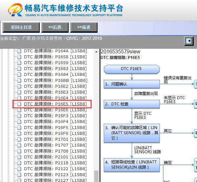197x182 pixels.
Task: Click the document icon beside P1683
Action: (19, 69)
